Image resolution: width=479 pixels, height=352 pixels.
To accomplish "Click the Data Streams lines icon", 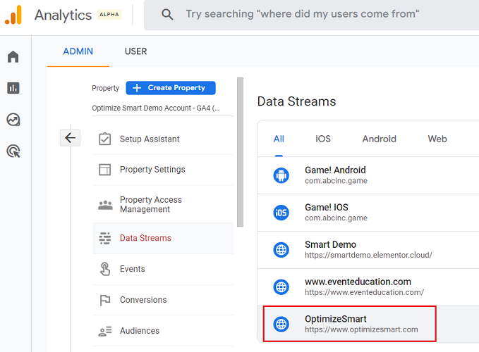I will [x=105, y=238].
